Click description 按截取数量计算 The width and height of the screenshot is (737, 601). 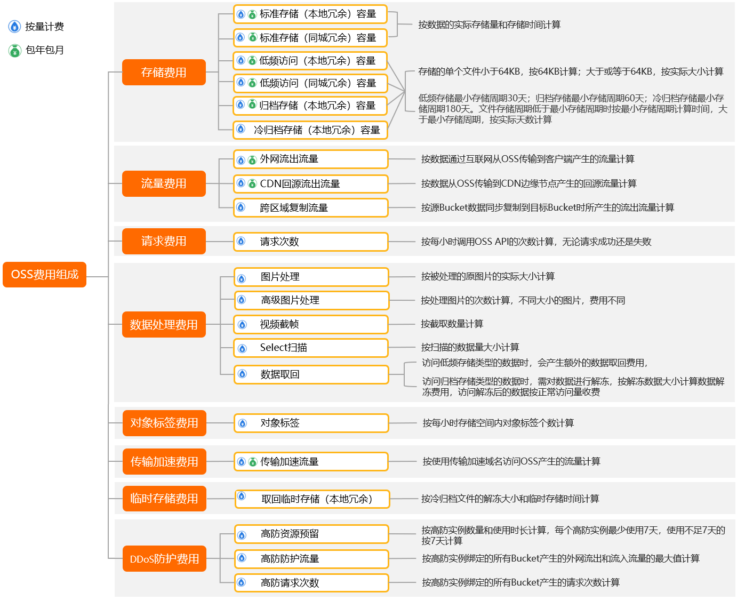452,324
